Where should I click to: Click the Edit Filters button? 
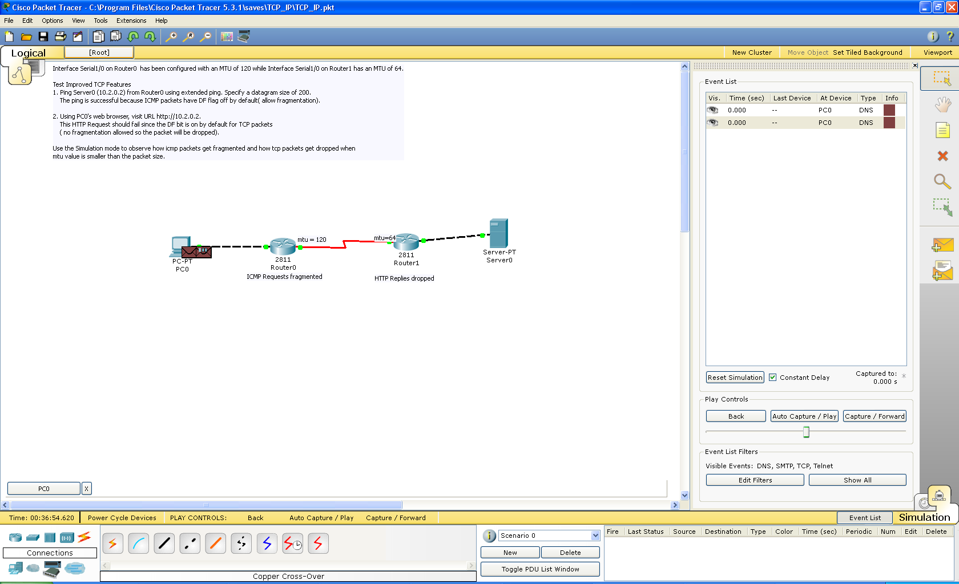755,480
